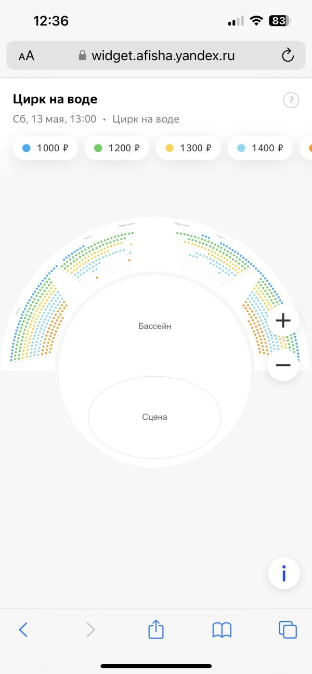Tap the zoom out minus button

(283, 365)
